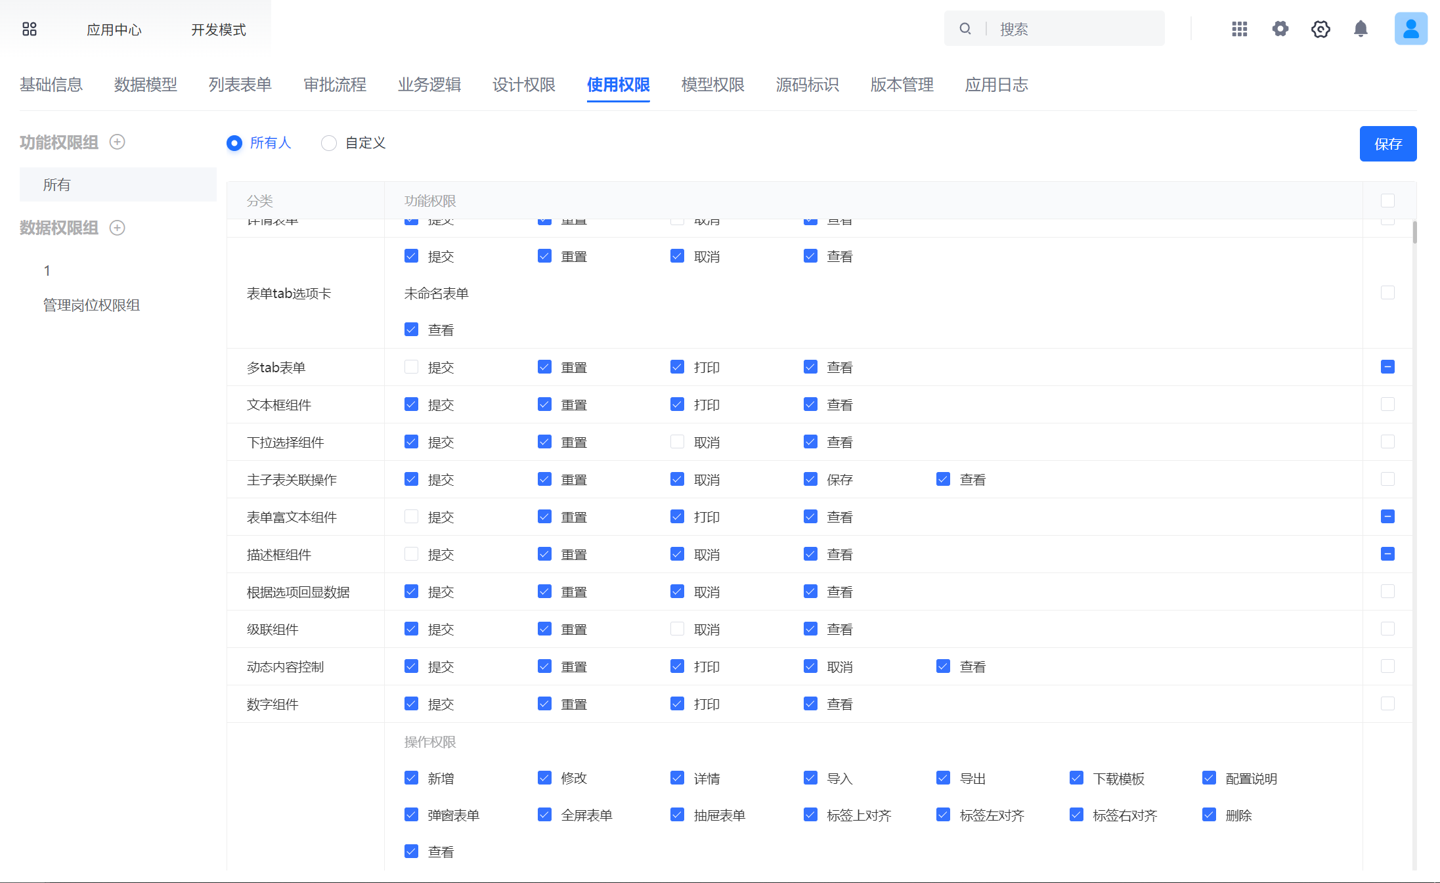Uncheck 重置 in the 根据选项回显数据 row

click(545, 592)
